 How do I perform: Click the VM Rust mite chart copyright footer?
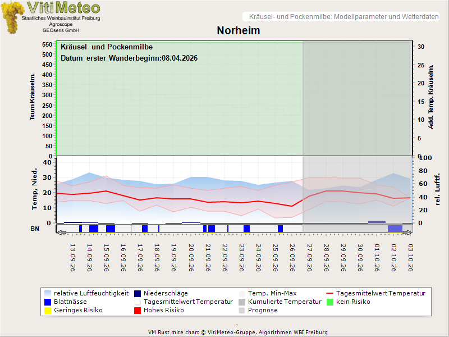click(x=237, y=333)
